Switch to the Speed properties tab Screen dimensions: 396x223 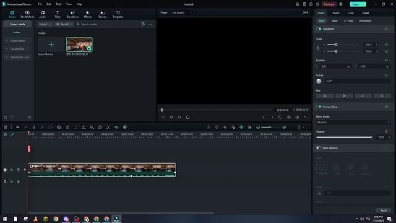click(366, 13)
